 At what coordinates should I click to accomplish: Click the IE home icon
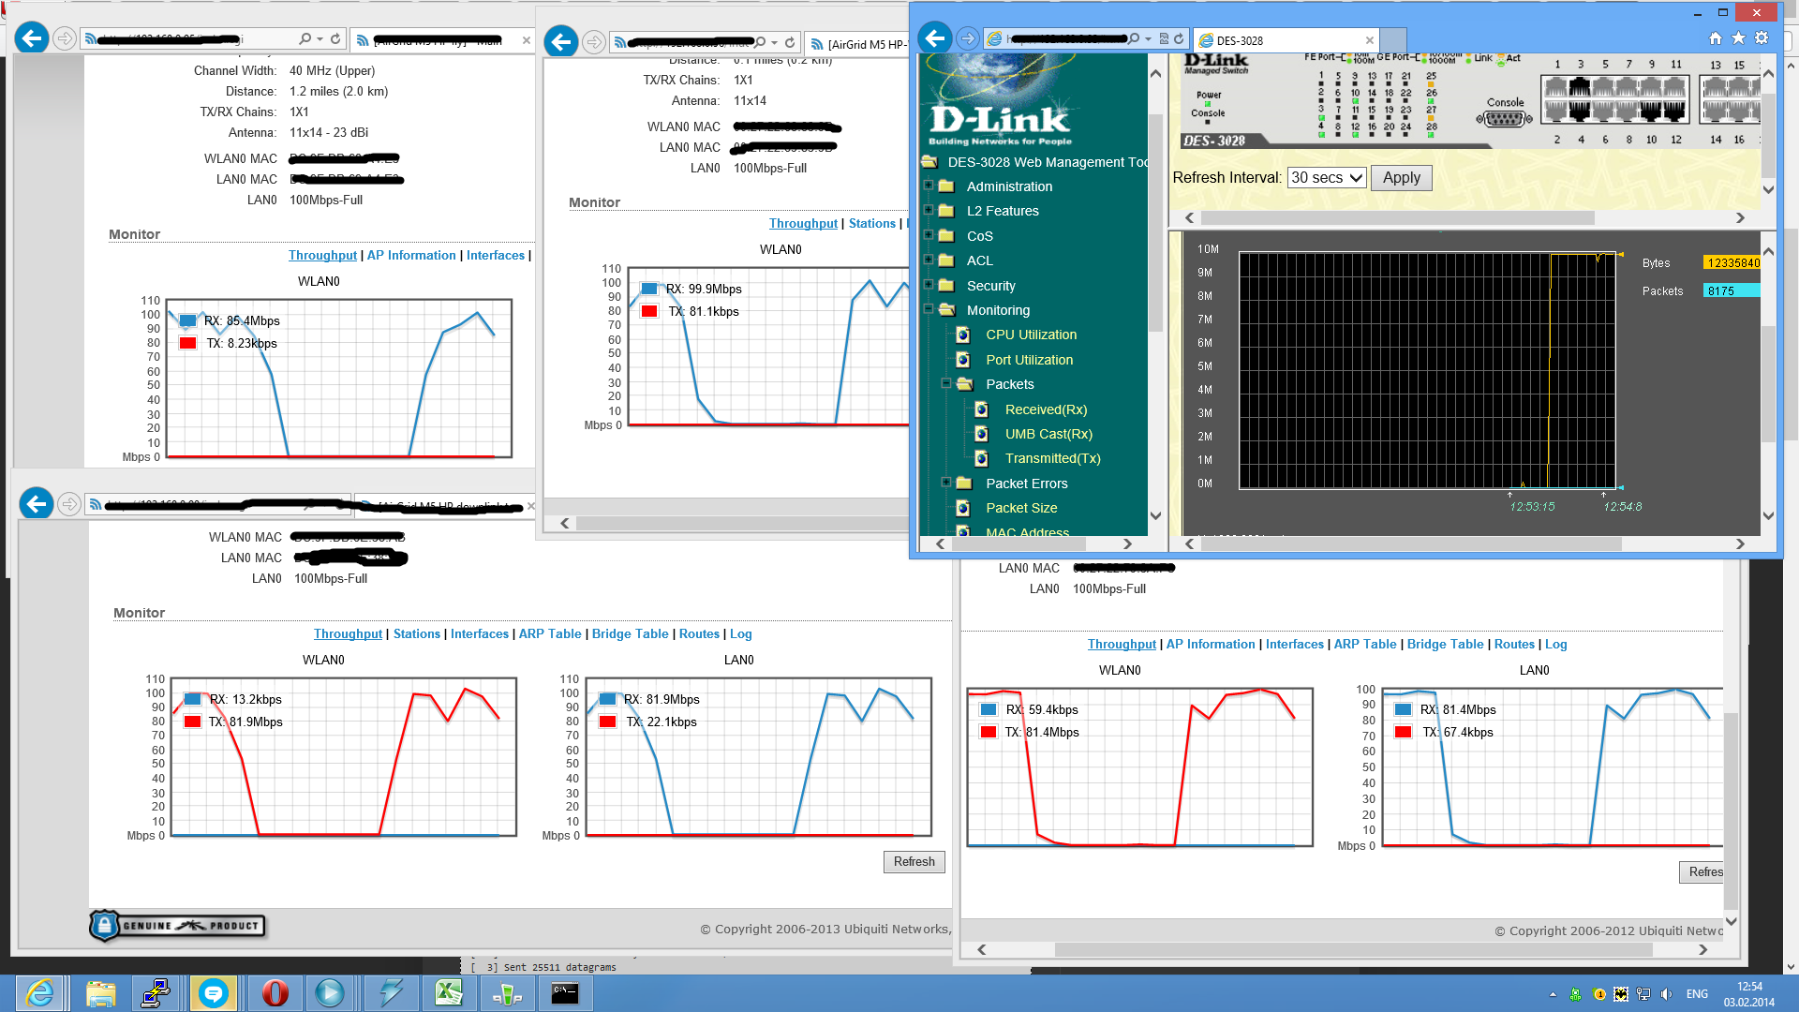pyautogui.click(x=1715, y=38)
